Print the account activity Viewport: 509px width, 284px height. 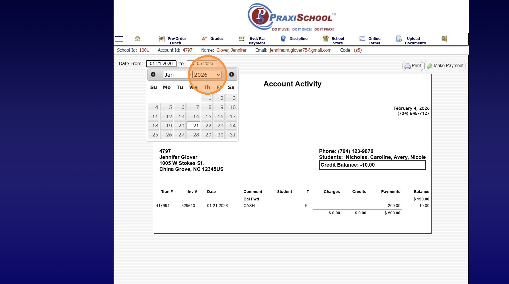(413, 66)
